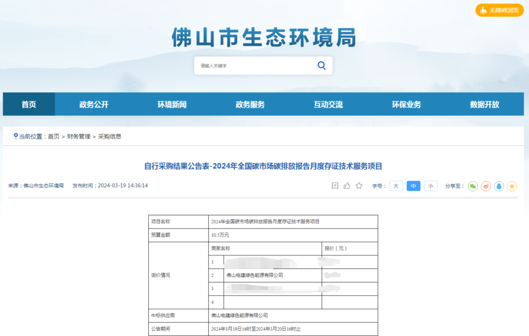Click the search magnifier icon
The image size is (529, 336).
(321, 65)
